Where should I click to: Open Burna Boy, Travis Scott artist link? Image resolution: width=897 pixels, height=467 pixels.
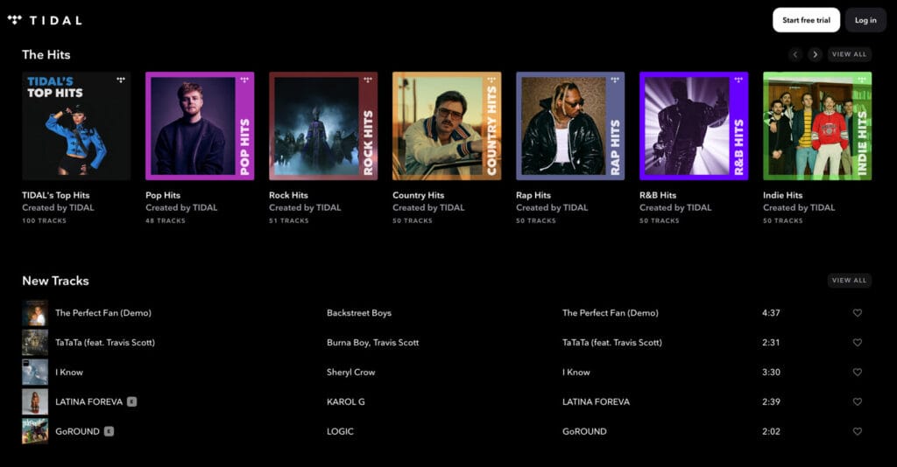tap(373, 343)
